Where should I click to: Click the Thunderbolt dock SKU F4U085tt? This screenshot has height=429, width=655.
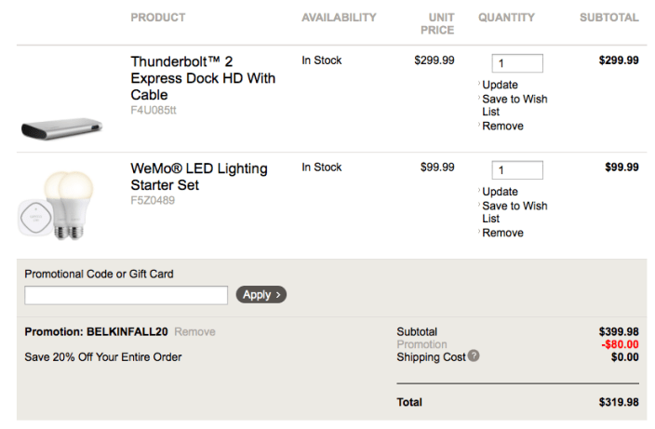coord(154,110)
